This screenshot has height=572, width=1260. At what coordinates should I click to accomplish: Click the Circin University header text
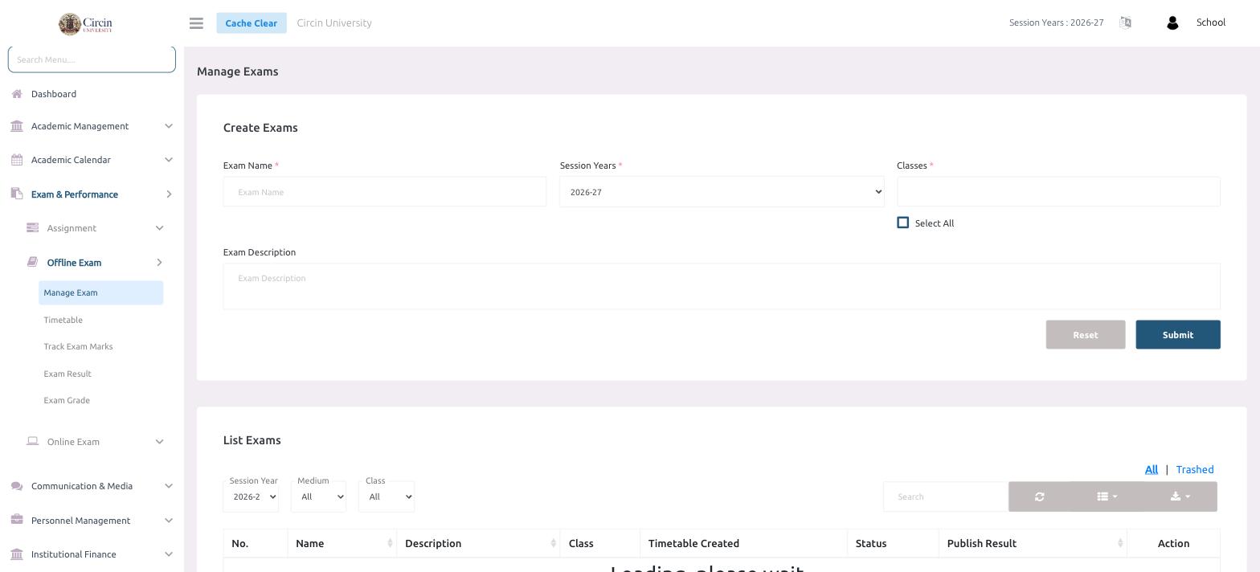[x=334, y=22]
